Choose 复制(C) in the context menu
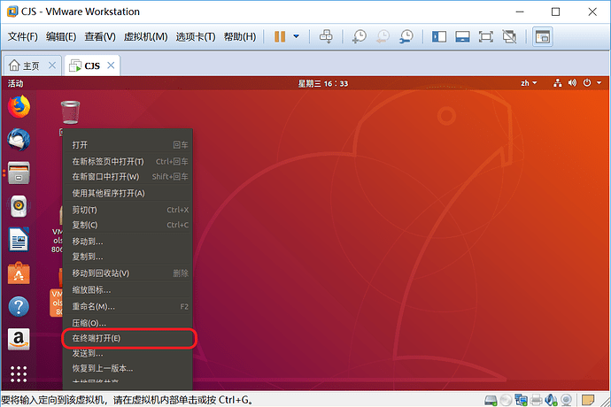Screen dimensions: 611x407 (128, 225)
